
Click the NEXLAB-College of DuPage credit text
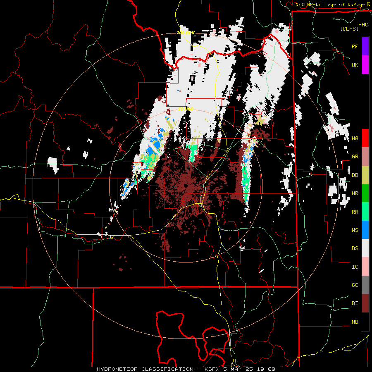pyautogui.click(x=330, y=5)
